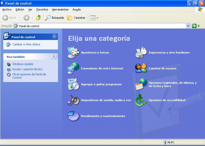Click the Windows Update icon in sidebar
This screenshot has width=205, height=146.
(x=9, y=64)
